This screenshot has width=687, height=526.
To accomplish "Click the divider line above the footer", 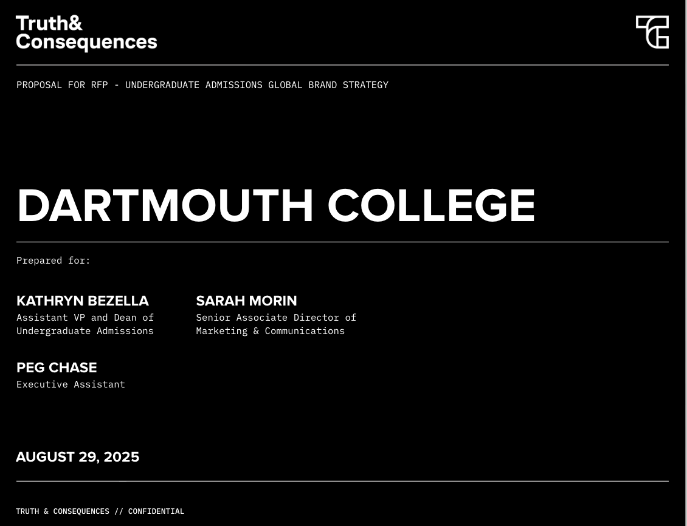I will coord(342,481).
